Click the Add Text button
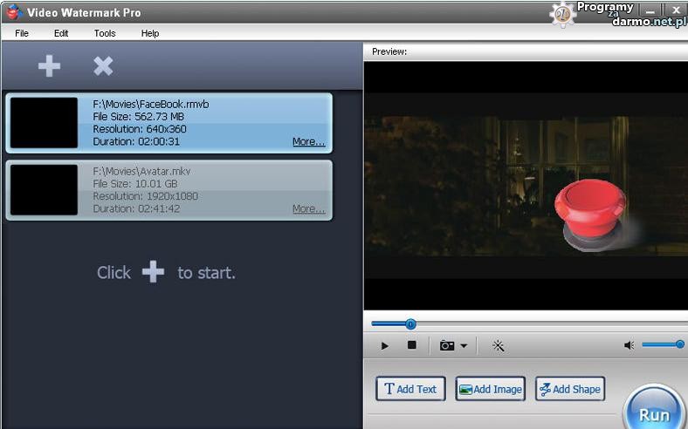This screenshot has width=688, height=429. coord(410,389)
